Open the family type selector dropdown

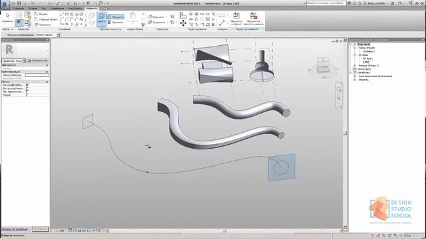pos(14,61)
